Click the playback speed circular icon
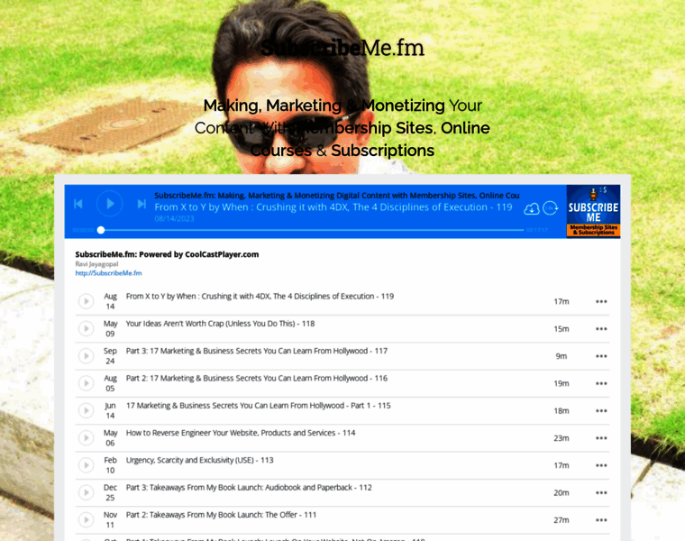Image resolution: width=685 pixels, height=541 pixels. tap(551, 208)
